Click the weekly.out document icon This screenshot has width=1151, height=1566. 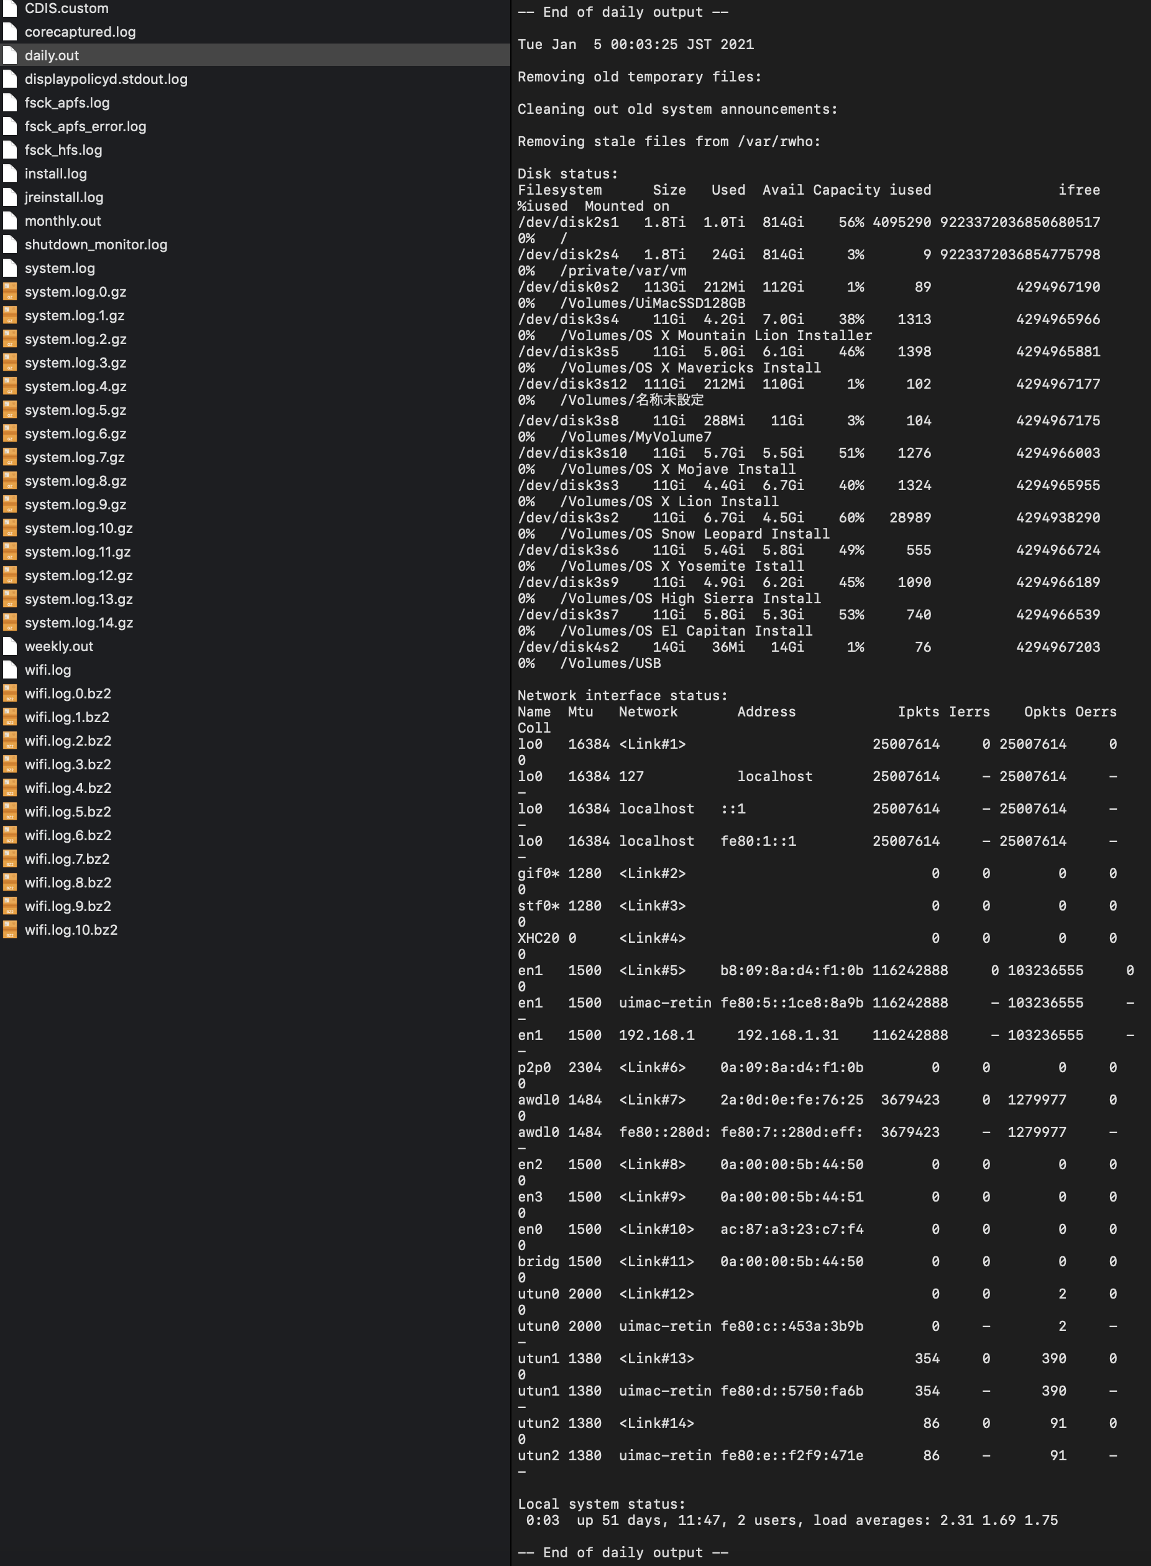(10, 646)
